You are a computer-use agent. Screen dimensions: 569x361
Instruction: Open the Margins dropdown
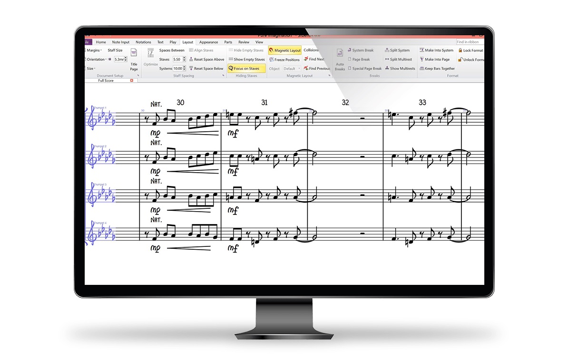[93, 50]
